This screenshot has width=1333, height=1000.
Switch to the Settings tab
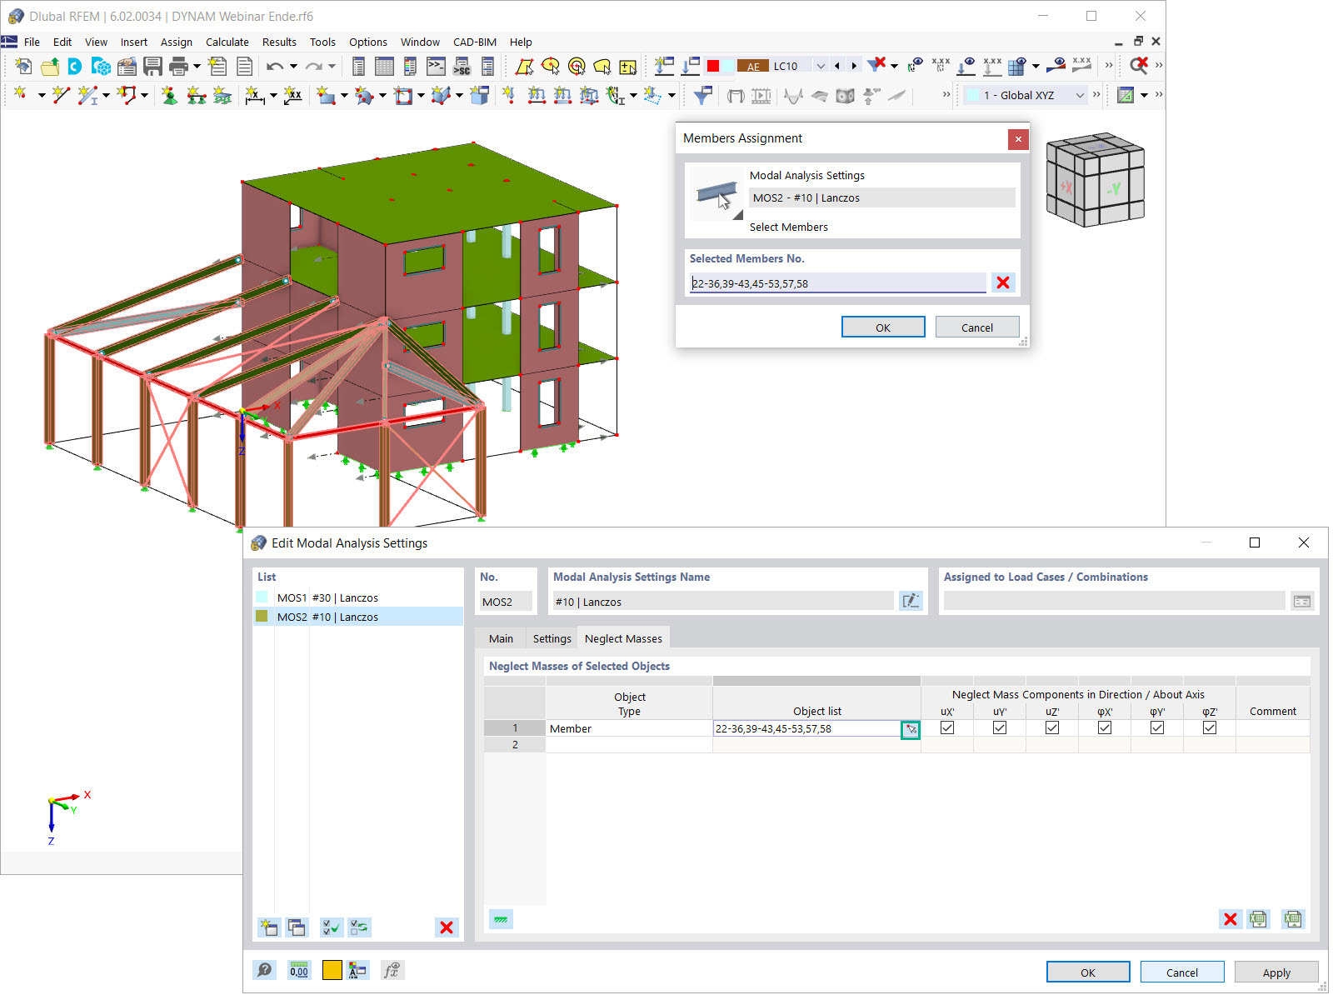(552, 638)
